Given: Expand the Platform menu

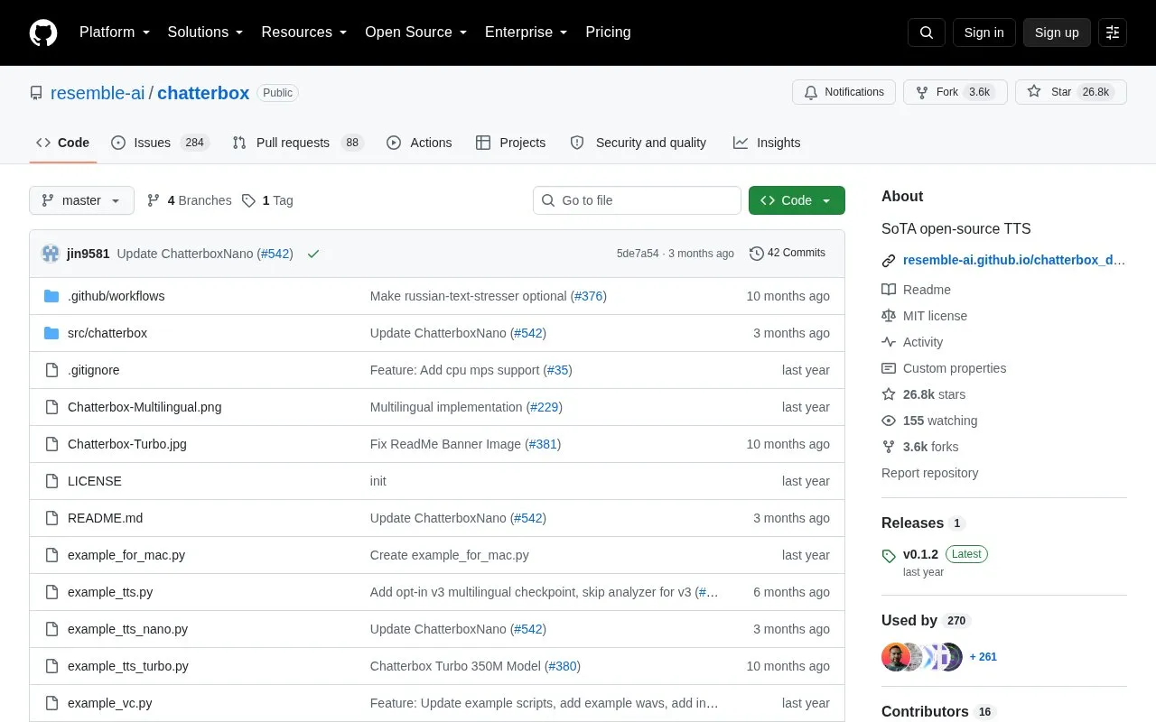Looking at the screenshot, I should (x=115, y=32).
